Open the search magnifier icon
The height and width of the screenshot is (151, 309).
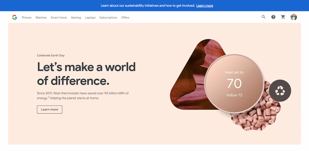(264, 17)
